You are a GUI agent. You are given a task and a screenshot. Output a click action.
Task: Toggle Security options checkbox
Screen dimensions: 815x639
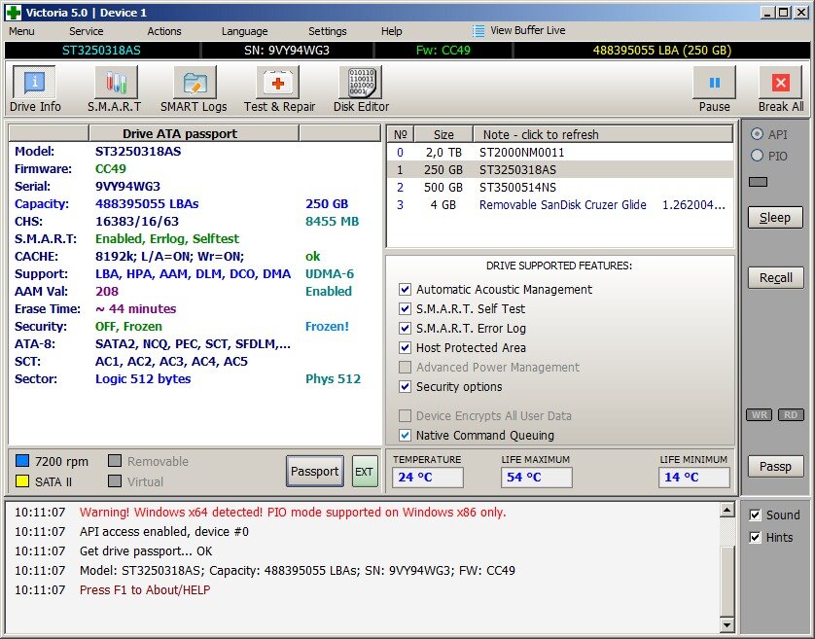tap(405, 386)
